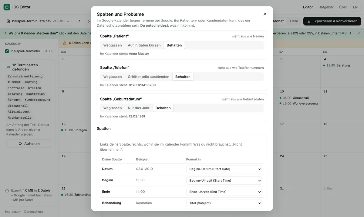Open the '16:00 Wundversorgung' calendar event
Image resolution: width=364 pixels, height=217 pixels.
[298, 104]
